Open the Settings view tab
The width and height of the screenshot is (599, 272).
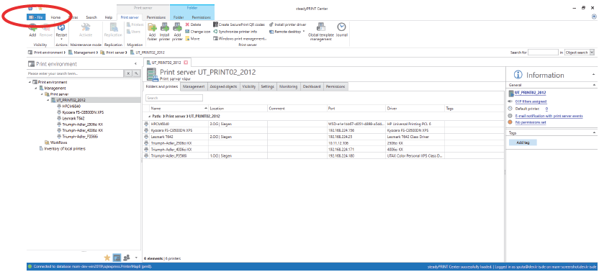[x=267, y=87]
